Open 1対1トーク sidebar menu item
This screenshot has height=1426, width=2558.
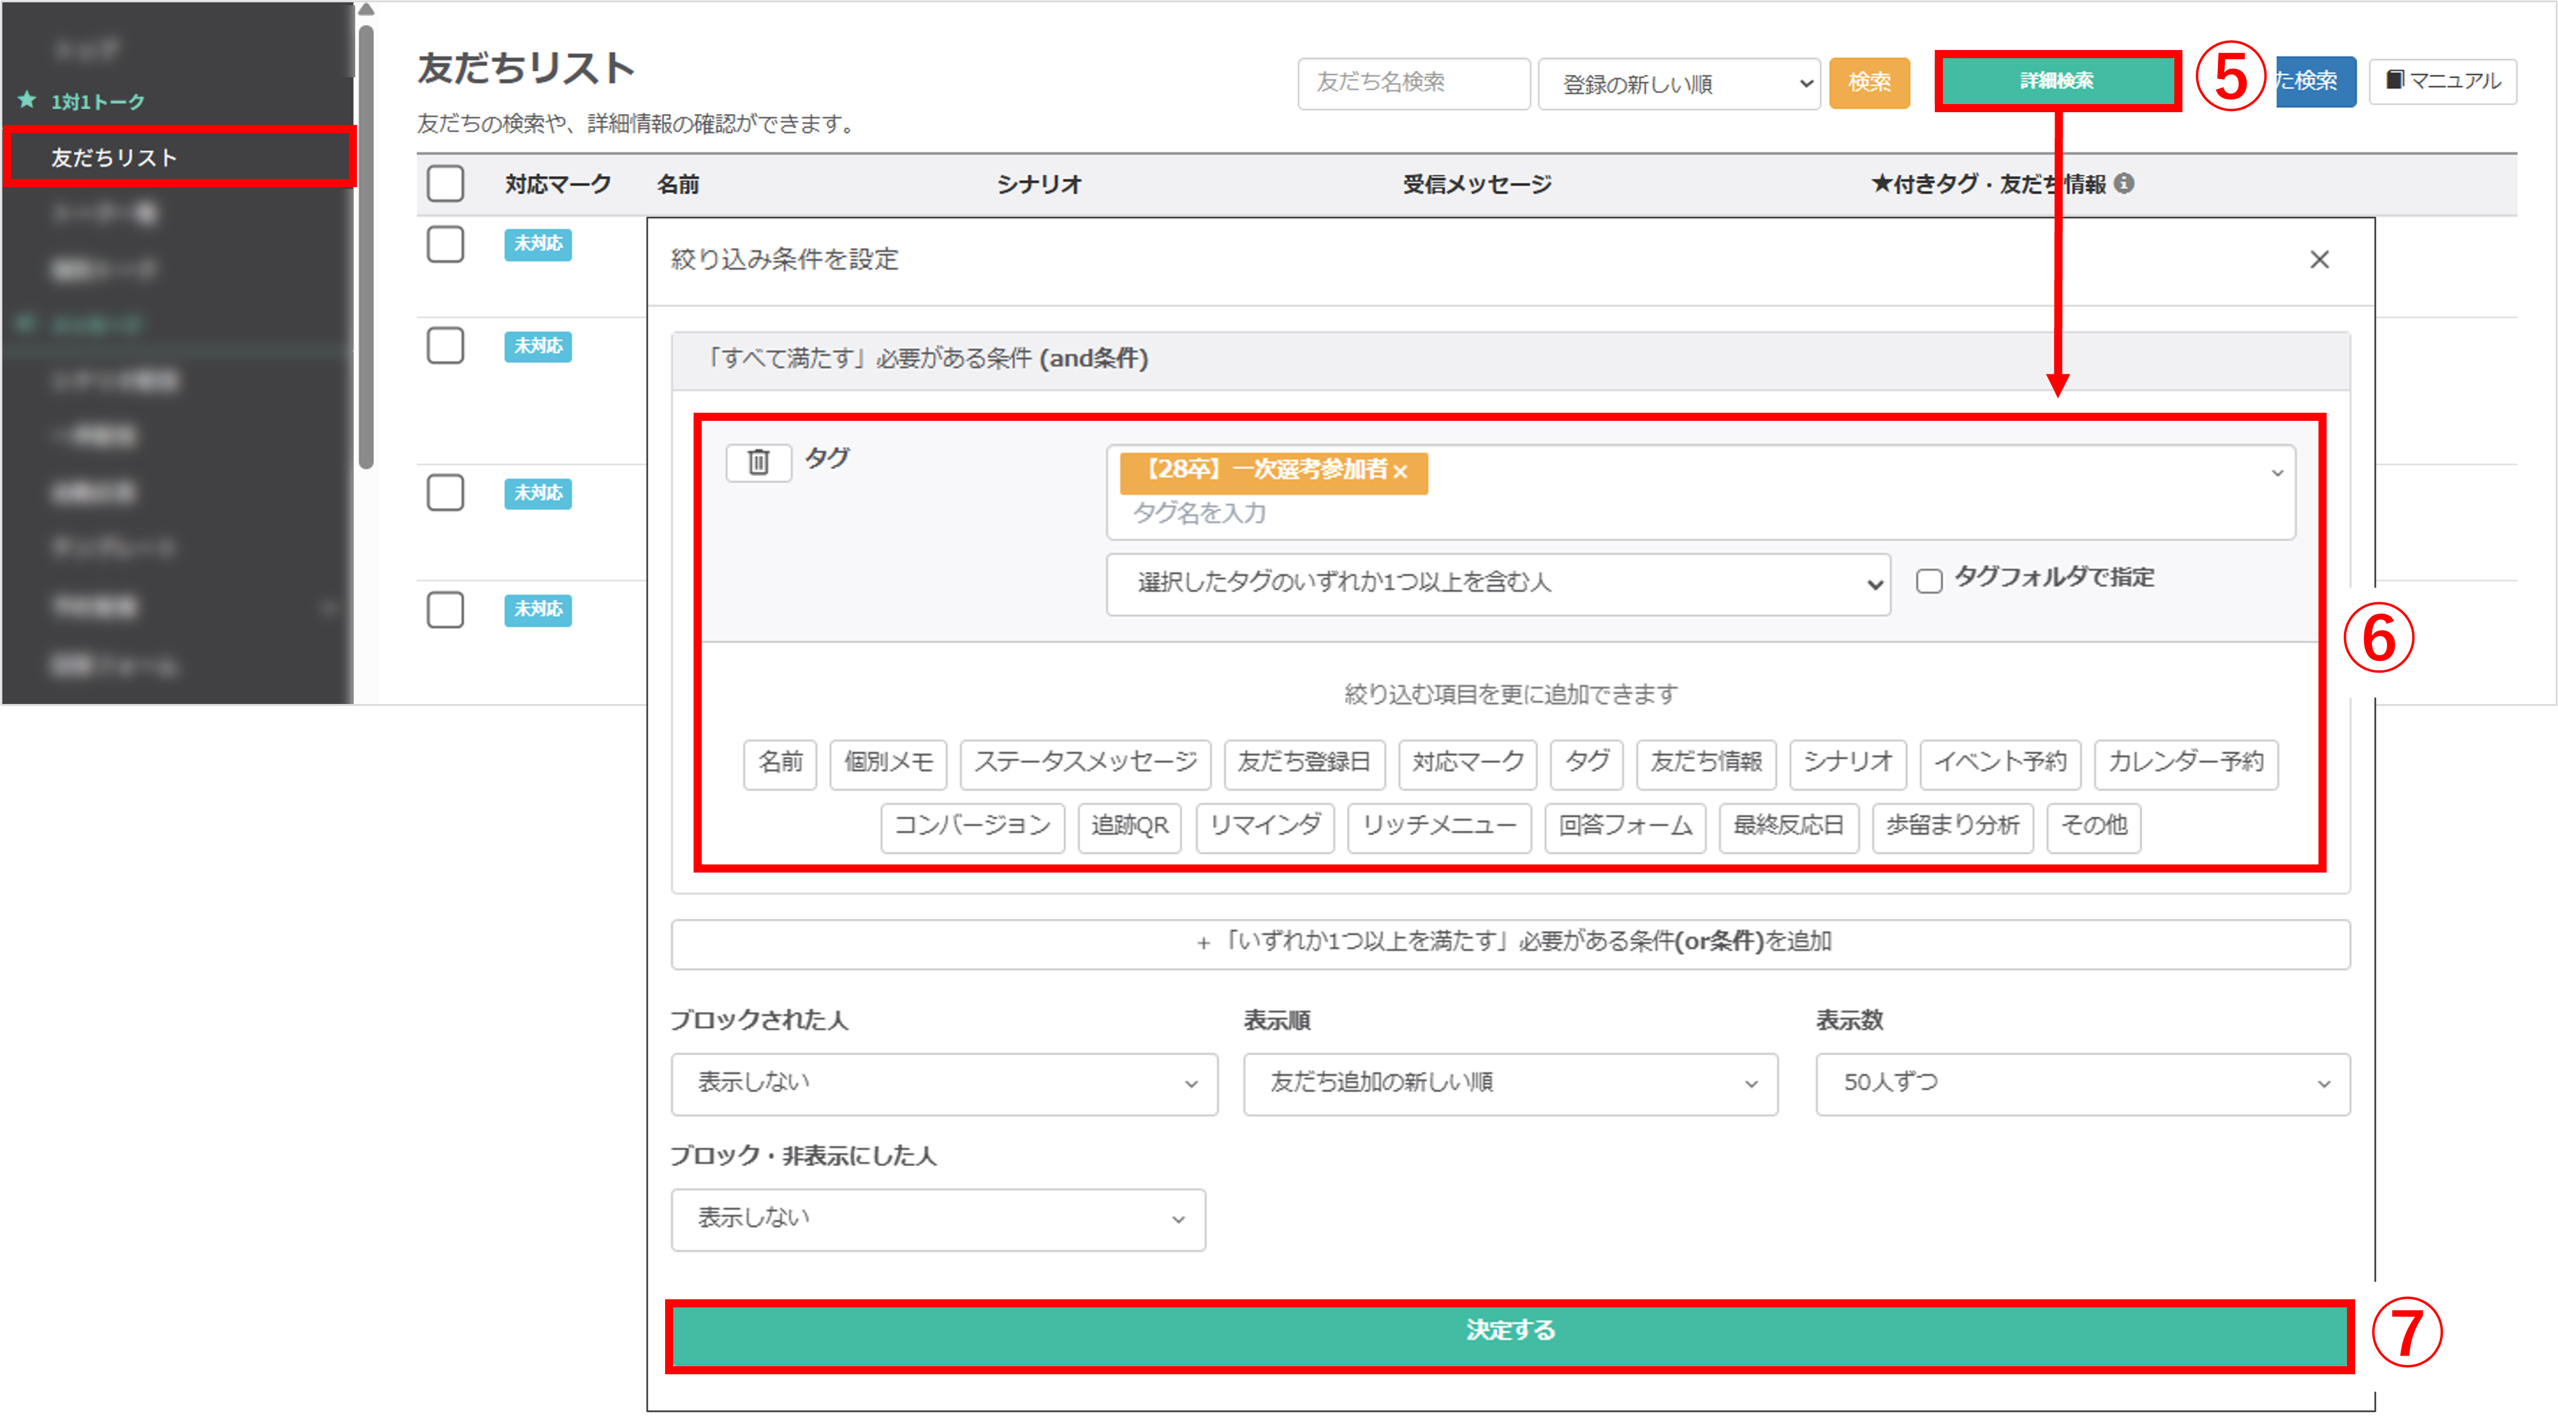coord(97,101)
